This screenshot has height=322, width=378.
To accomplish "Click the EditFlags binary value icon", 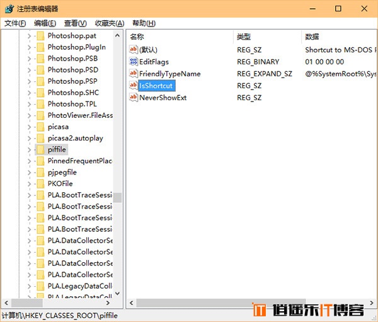I will coord(134,62).
